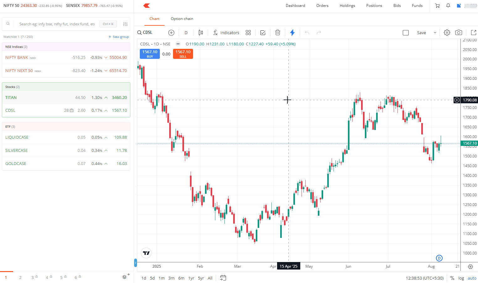
Task: Expand the Save dropdown arrow
Action: click(435, 33)
